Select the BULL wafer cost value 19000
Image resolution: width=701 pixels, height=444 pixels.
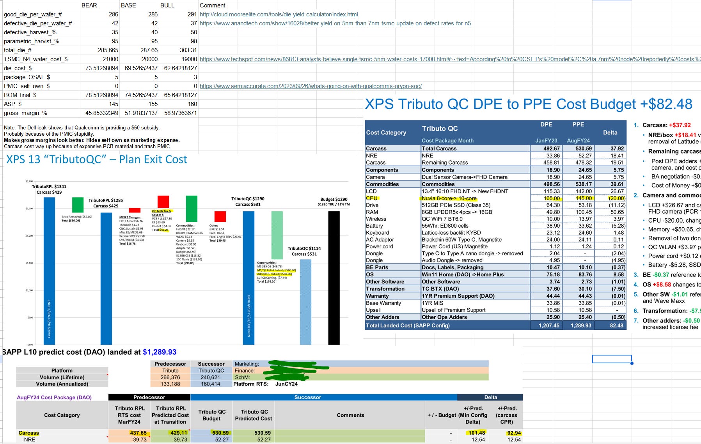click(189, 59)
